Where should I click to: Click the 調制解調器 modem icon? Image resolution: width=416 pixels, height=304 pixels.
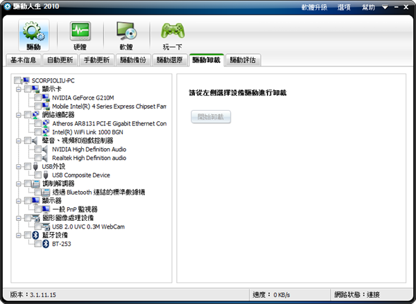click(x=36, y=184)
